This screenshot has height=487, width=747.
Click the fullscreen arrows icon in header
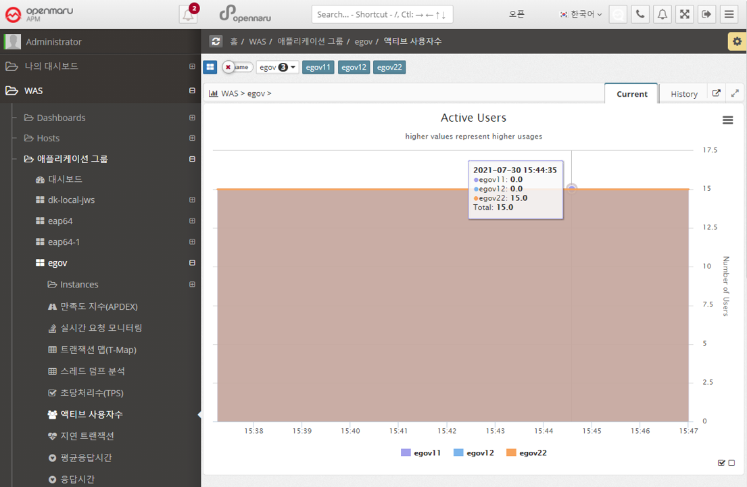684,14
